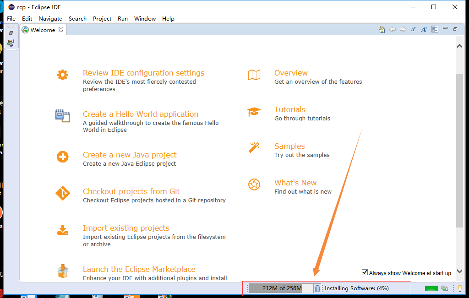
Task: Open the Navigate menu
Action: (50, 19)
